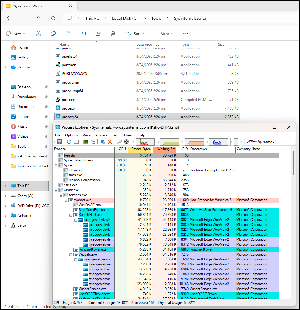The height and width of the screenshot is (310, 300).
Task: Click the Up arrow navigation icon
Action: [x=38, y=18]
